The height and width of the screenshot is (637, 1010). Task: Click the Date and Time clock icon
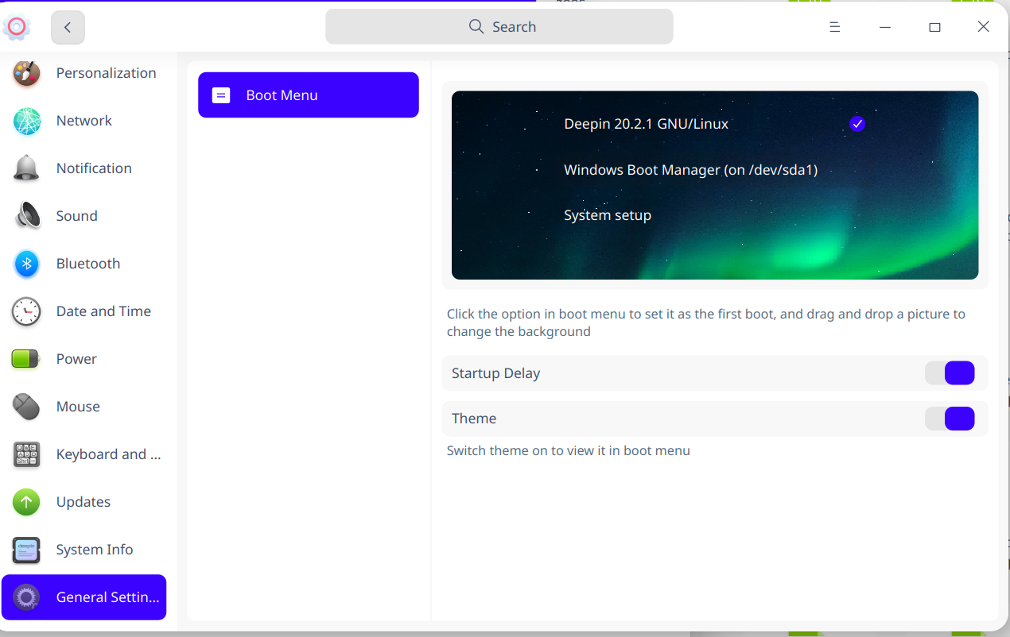pyautogui.click(x=26, y=311)
